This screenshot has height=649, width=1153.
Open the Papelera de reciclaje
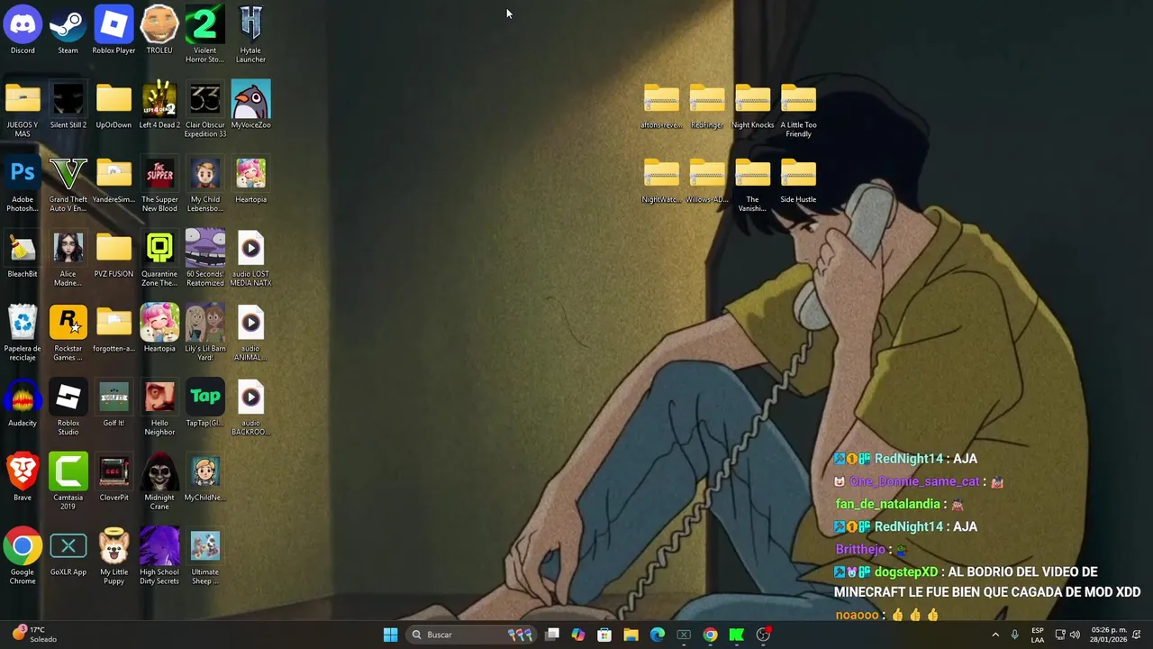tap(23, 333)
